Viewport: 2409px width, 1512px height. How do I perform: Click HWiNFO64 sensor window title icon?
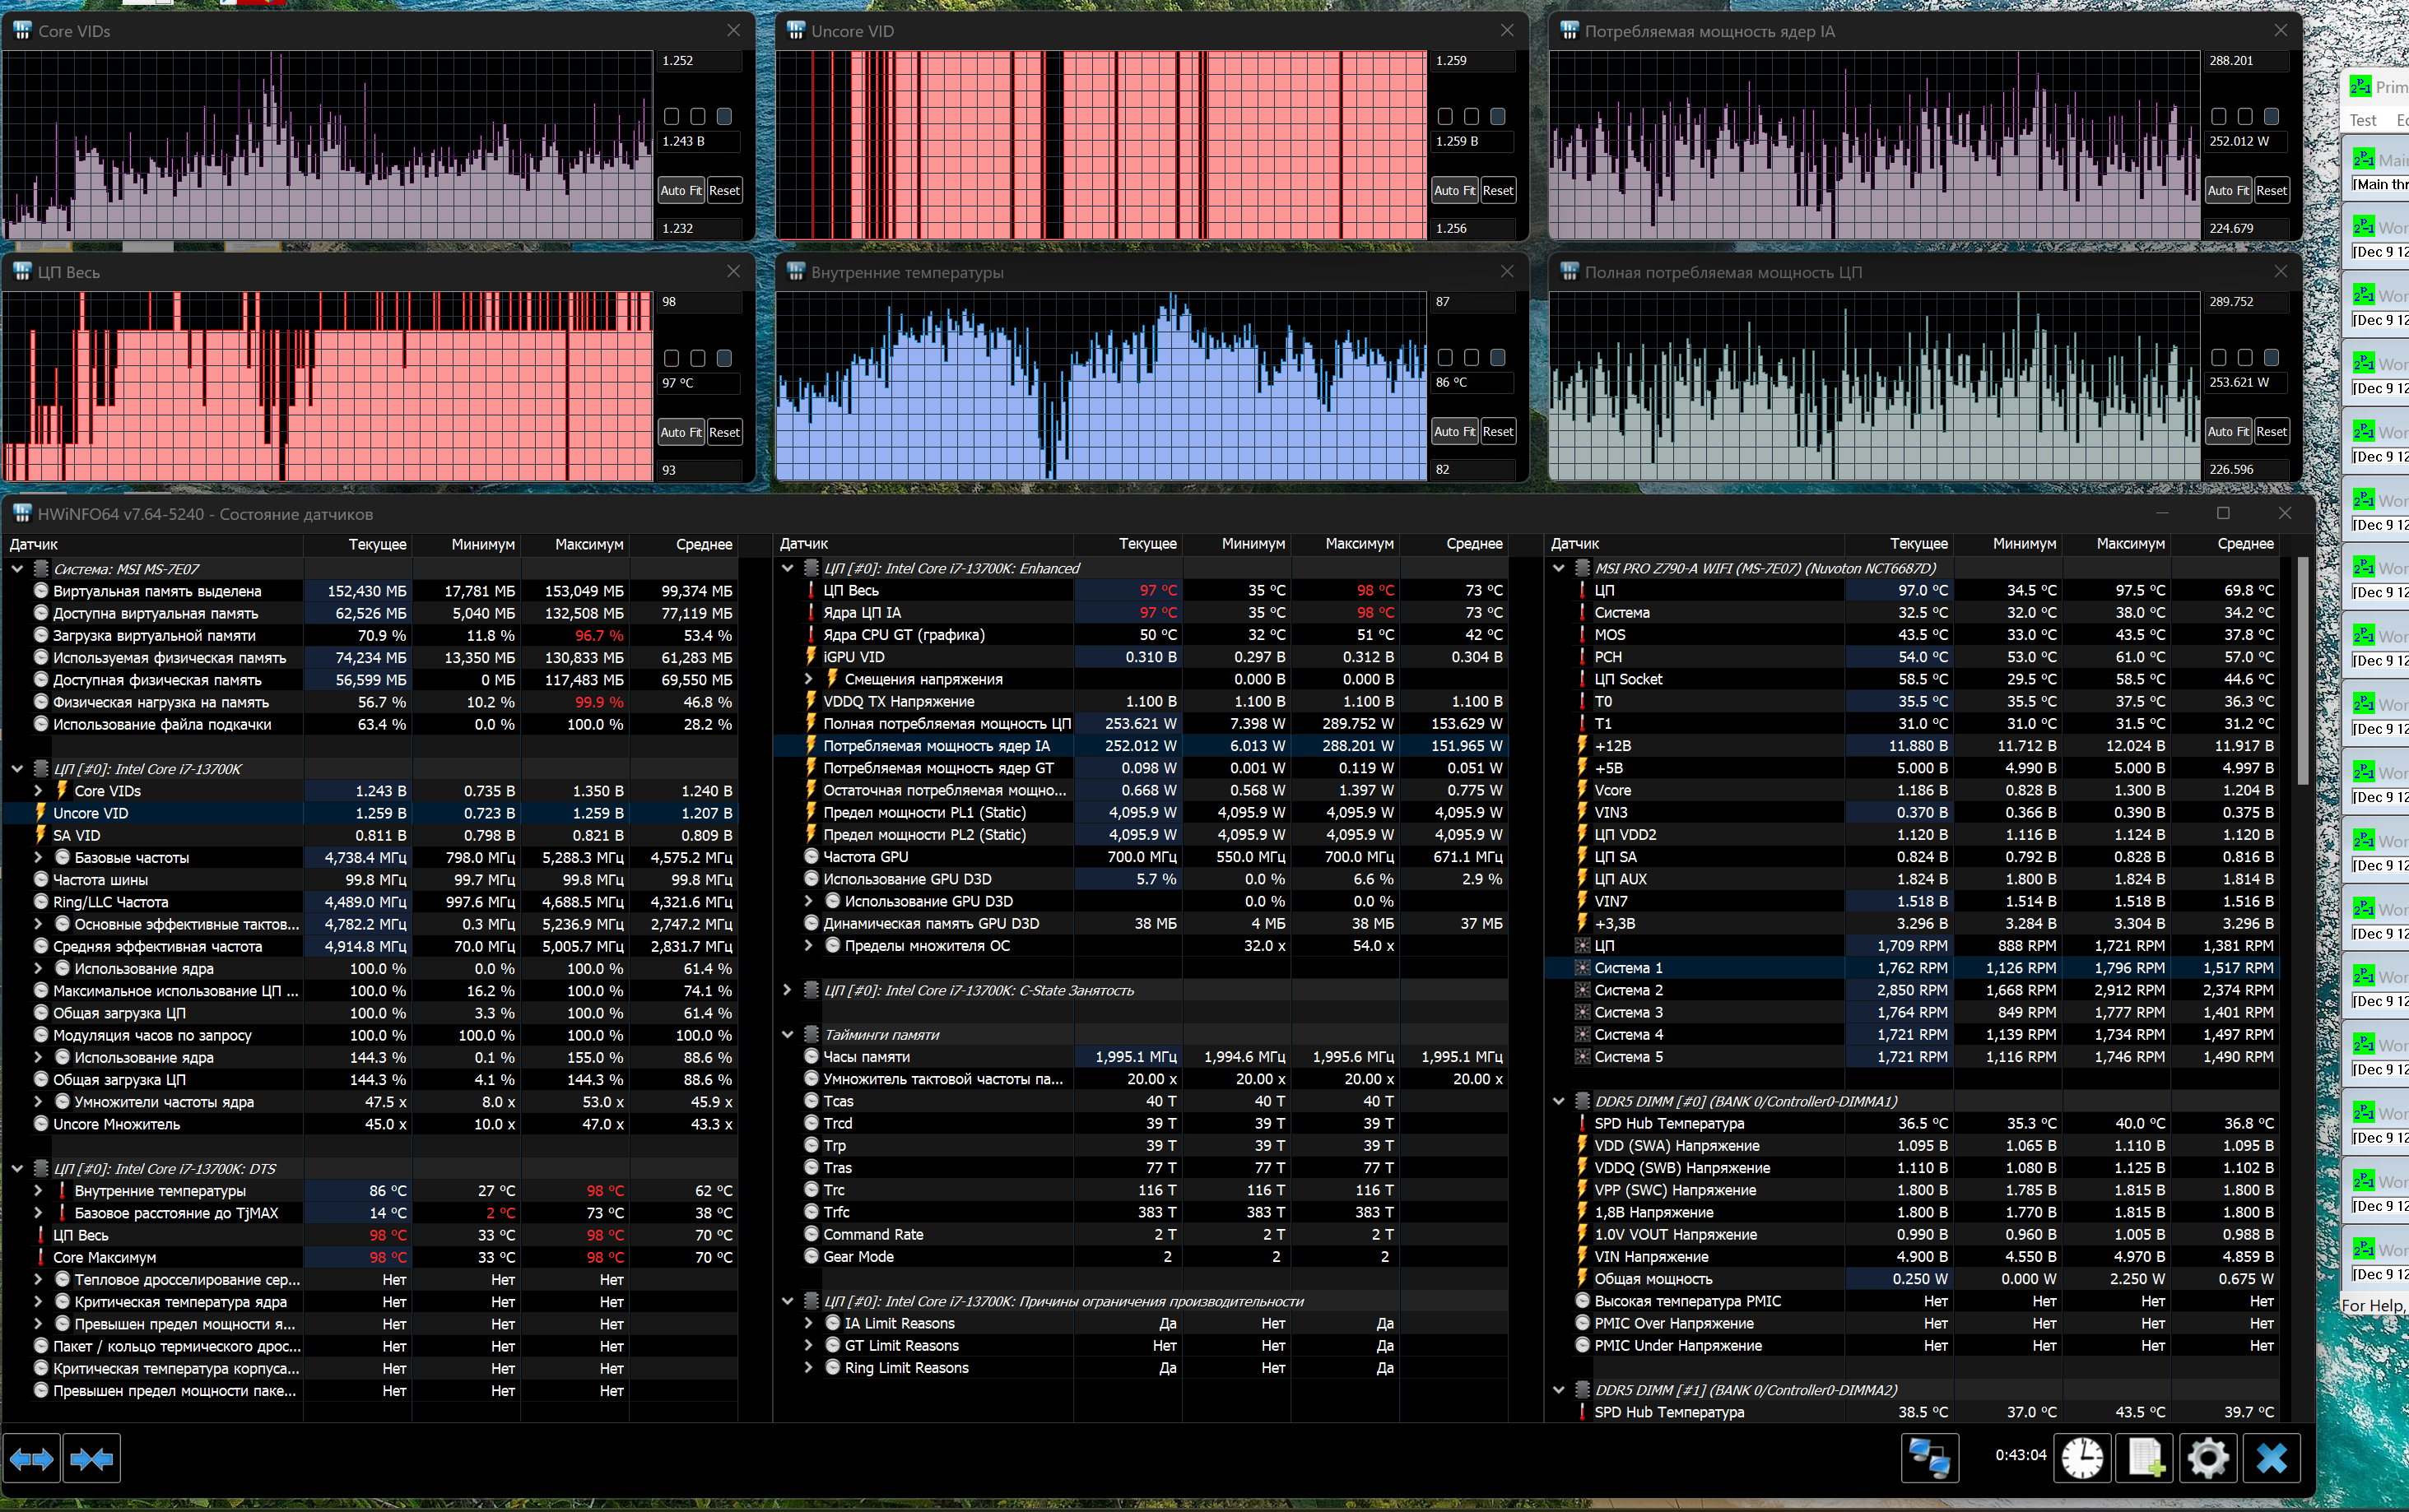[x=21, y=514]
